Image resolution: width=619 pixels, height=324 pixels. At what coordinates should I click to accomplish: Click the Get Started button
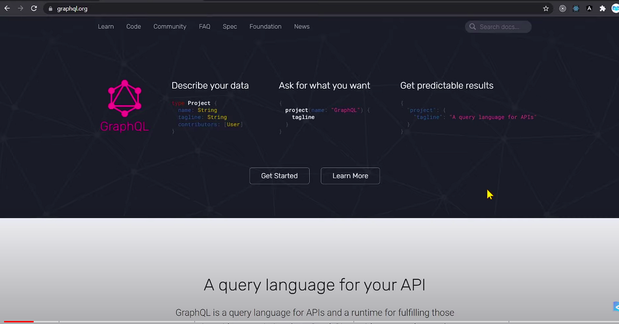(279, 176)
